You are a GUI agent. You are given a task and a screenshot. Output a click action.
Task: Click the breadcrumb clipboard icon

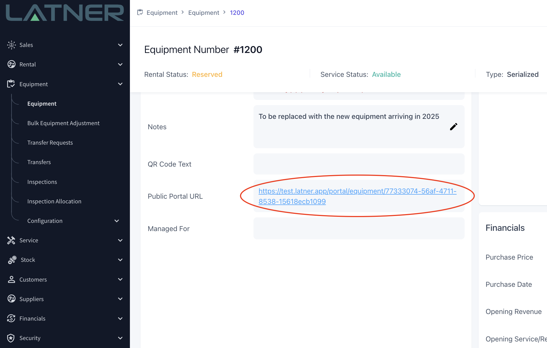point(140,12)
